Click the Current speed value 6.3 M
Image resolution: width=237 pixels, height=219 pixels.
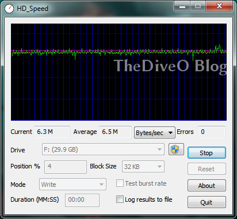(x=52, y=132)
